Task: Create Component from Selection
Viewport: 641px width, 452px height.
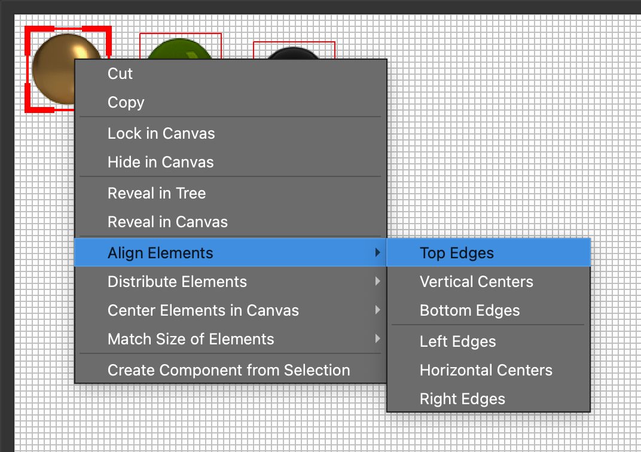Action: pyautogui.click(x=228, y=370)
